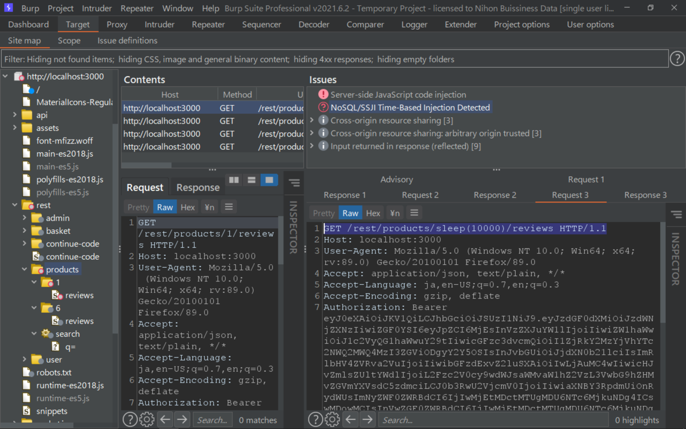Sort contents by the Host column header
Screen dimensions: 686x429
tap(170, 94)
